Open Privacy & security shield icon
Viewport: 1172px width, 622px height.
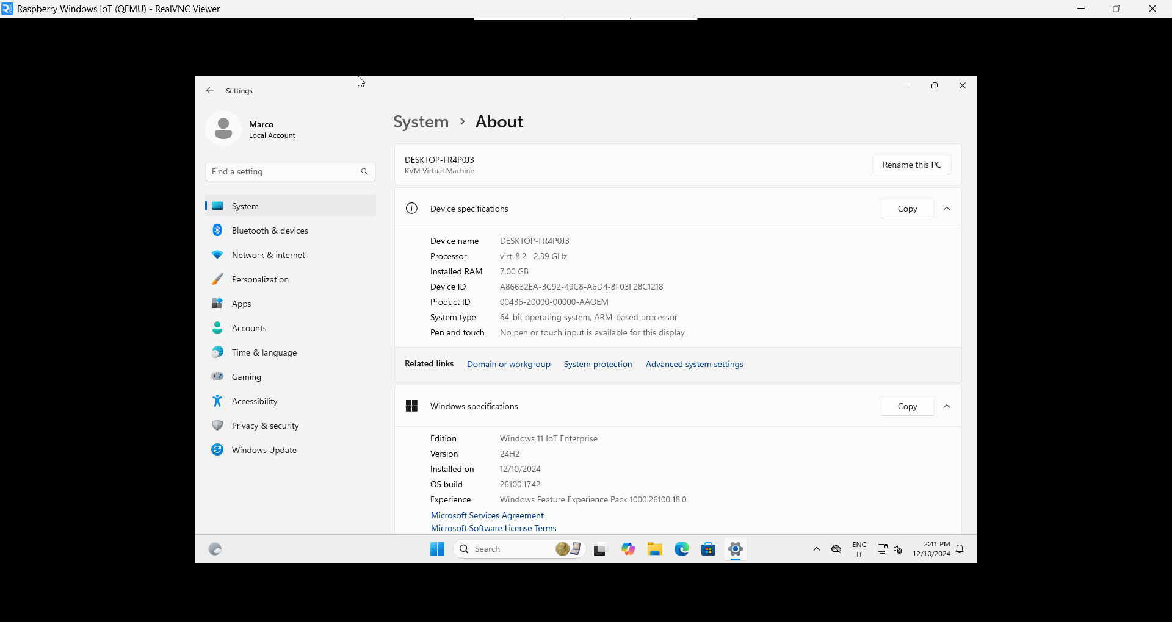[x=217, y=425]
